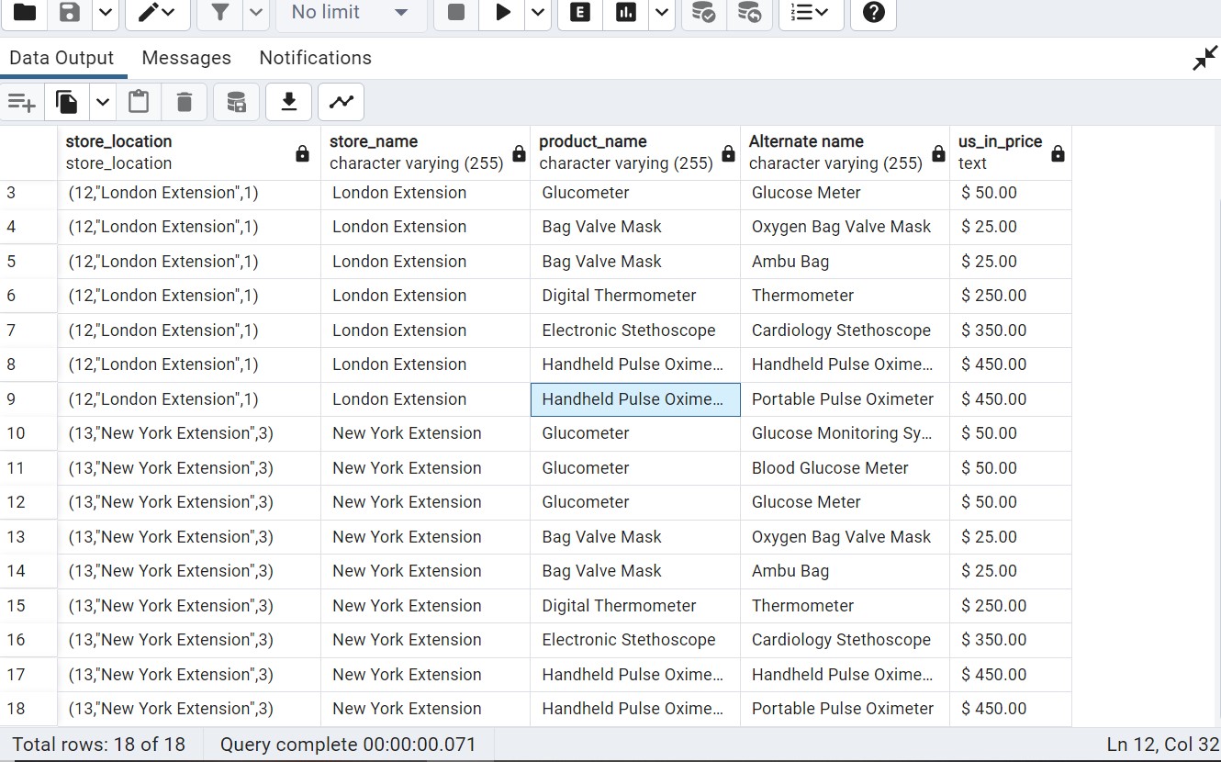Delete selected rows with the trash icon
This screenshot has width=1221, height=762.
(x=184, y=101)
